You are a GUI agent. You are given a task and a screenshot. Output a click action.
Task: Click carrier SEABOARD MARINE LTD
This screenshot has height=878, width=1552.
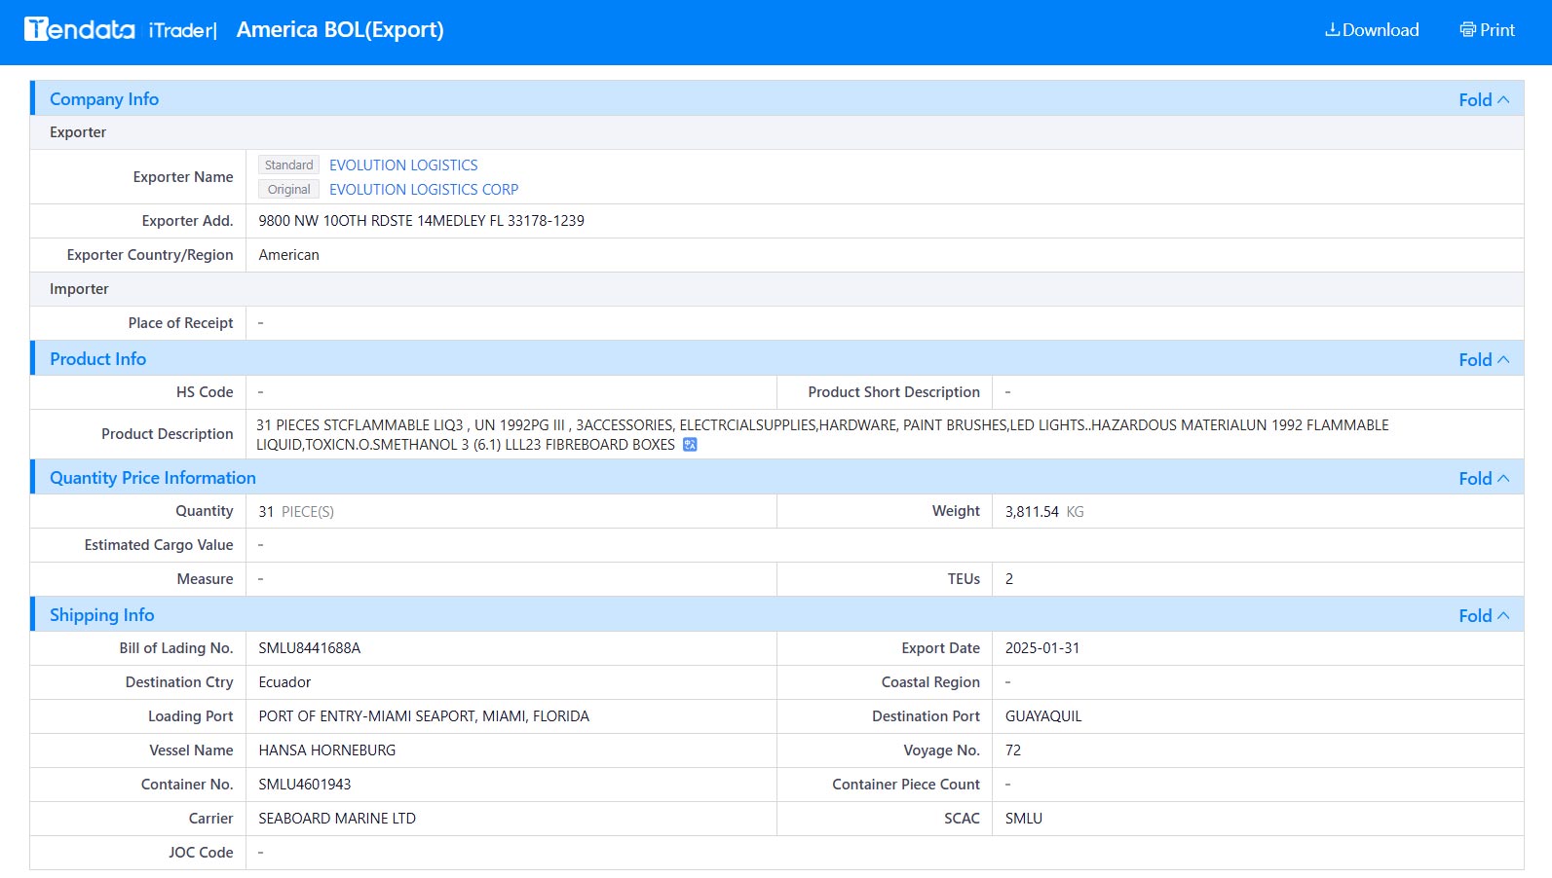(x=337, y=819)
